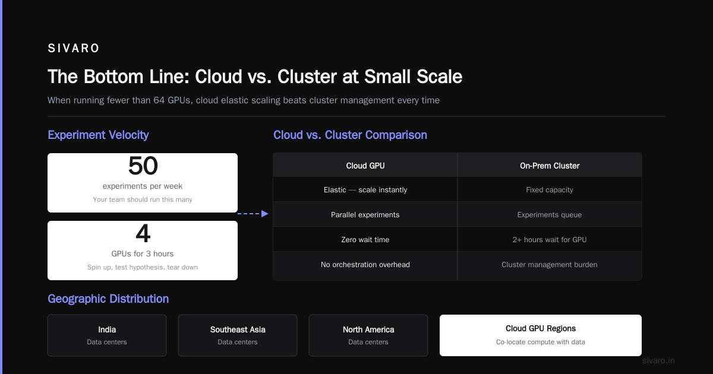This screenshot has width=713, height=374.
Task: Select the Fixed capacity cell
Action: tap(550, 190)
